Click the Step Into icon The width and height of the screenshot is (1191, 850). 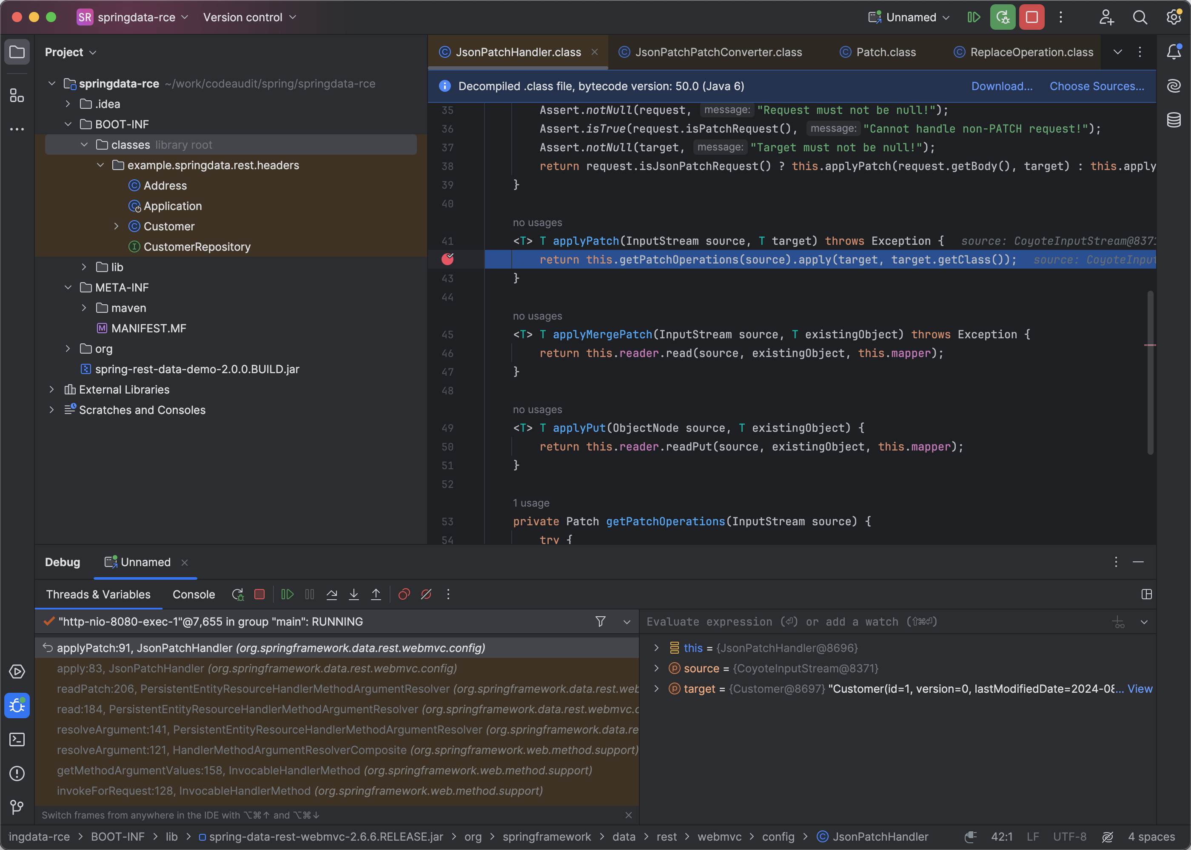(x=353, y=594)
